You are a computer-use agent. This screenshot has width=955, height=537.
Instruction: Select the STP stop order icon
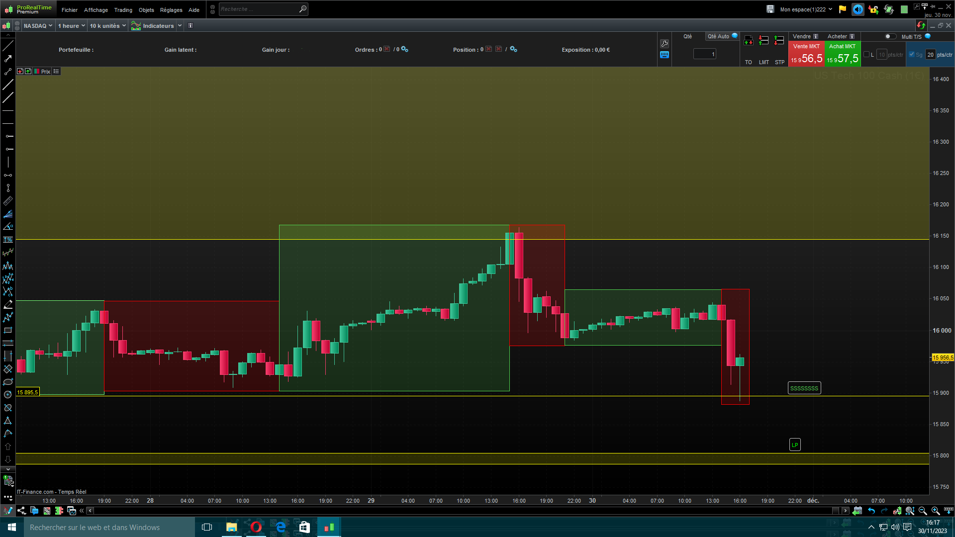(779, 41)
